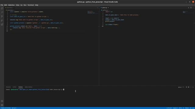Viewport: 195px width, 109px height.
Task: Close the python.py editor tab
Action: [108, 8]
